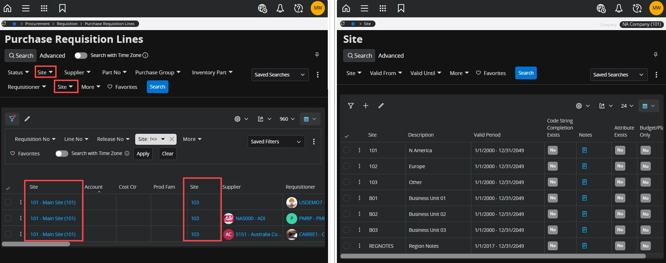Sort by the Valid Period column header
The image size is (666, 263).
coord(487,135)
